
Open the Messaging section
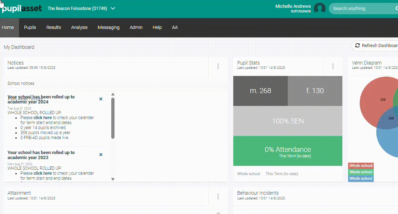coord(108,27)
